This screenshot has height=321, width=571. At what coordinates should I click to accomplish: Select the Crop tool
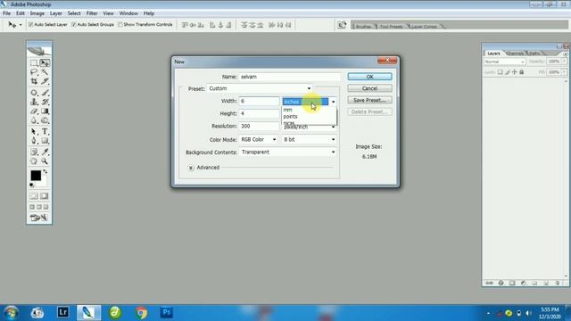[34, 81]
